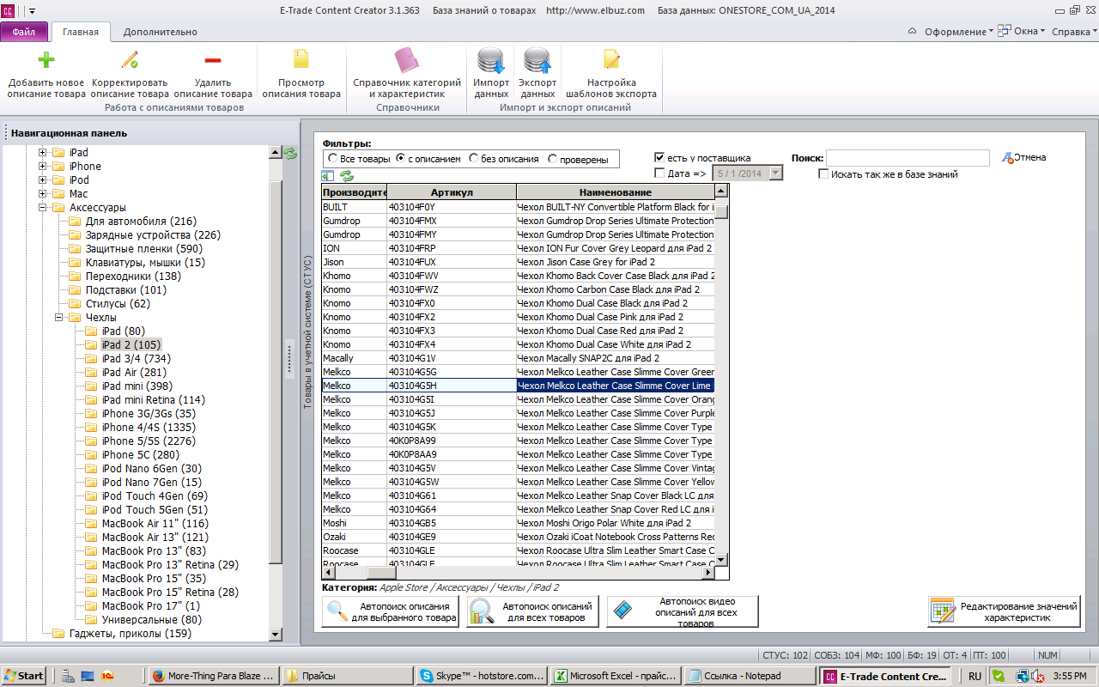Sort by the Наименование column header

point(616,192)
